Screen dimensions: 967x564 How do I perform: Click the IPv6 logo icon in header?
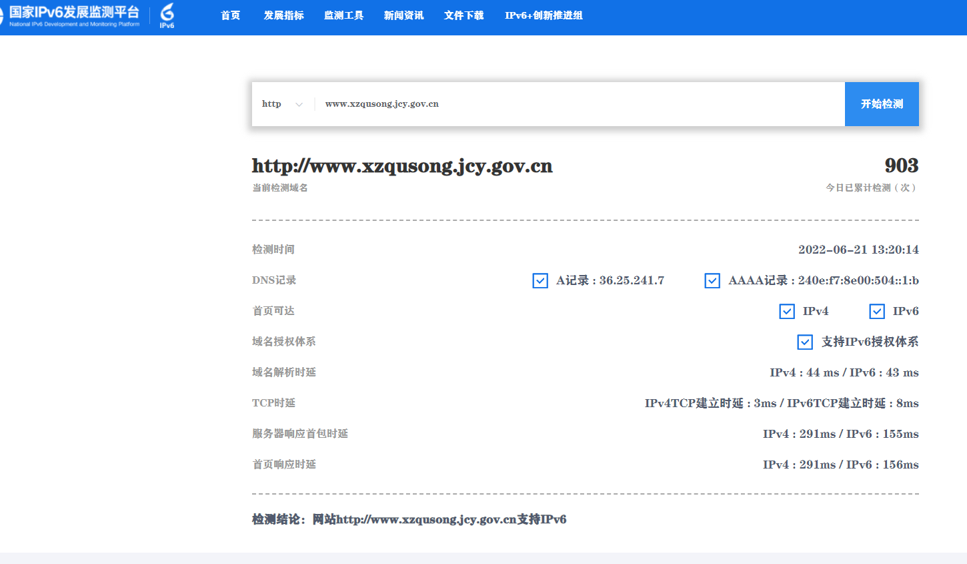pos(167,15)
